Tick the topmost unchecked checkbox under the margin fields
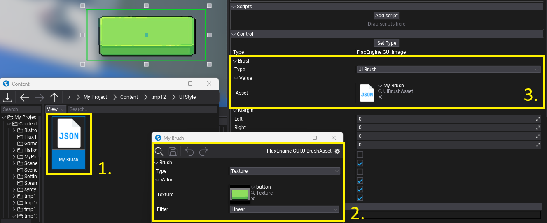Image resolution: width=547 pixels, height=223 pixels. 360,155
